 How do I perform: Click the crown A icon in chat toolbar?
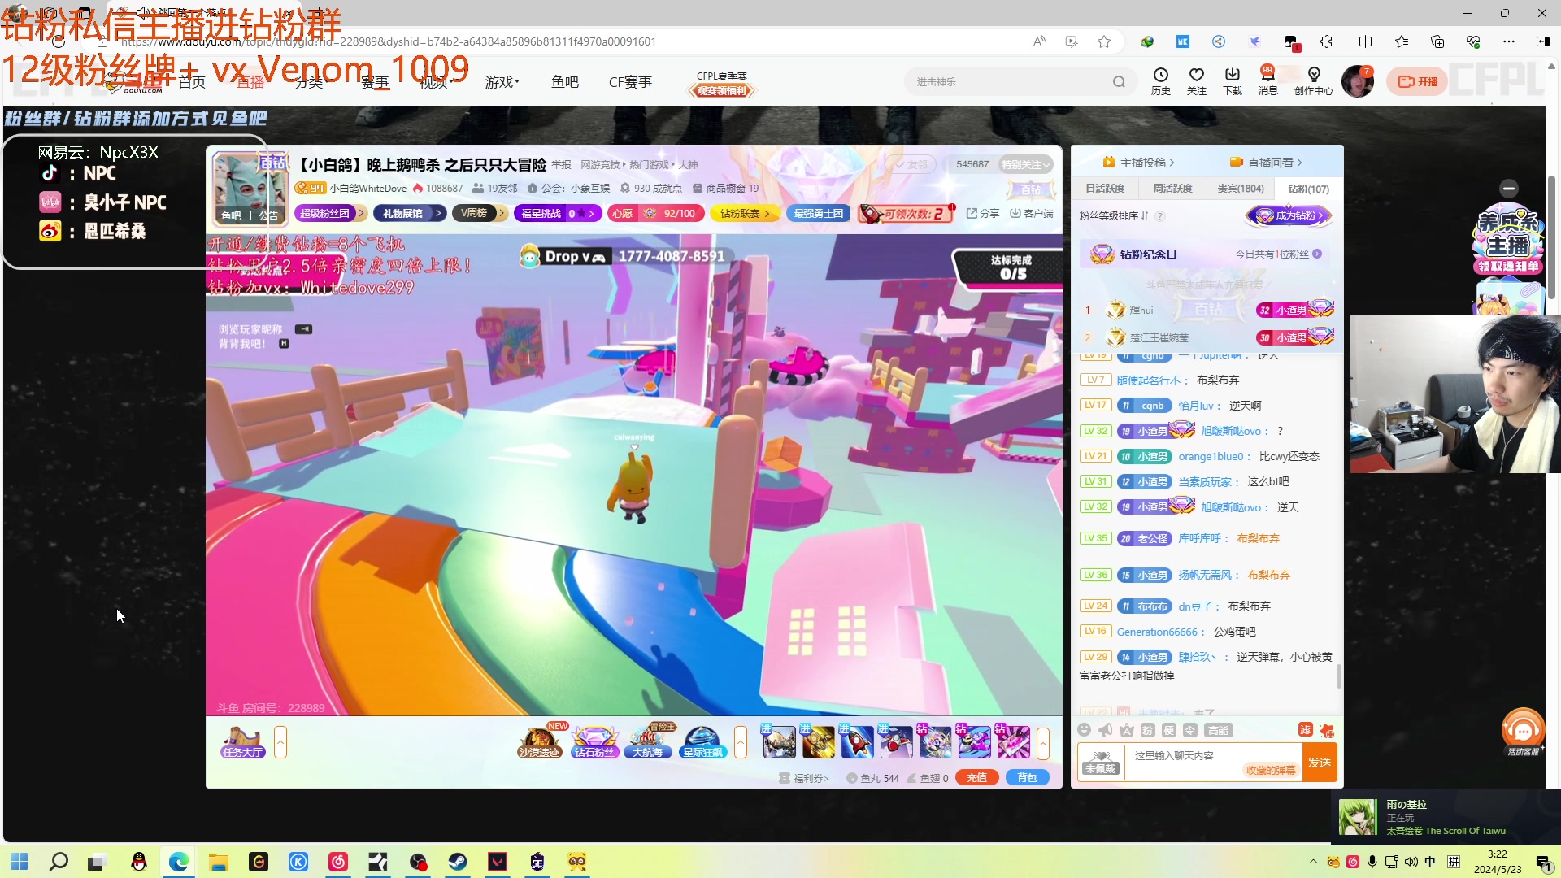[x=1126, y=730]
